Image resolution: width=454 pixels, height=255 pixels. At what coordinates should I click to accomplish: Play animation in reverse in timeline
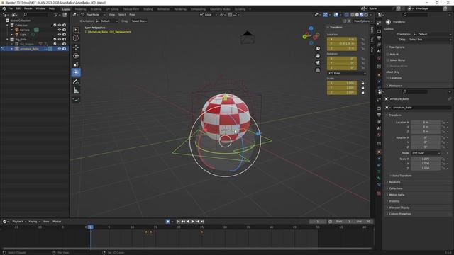point(188,222)
